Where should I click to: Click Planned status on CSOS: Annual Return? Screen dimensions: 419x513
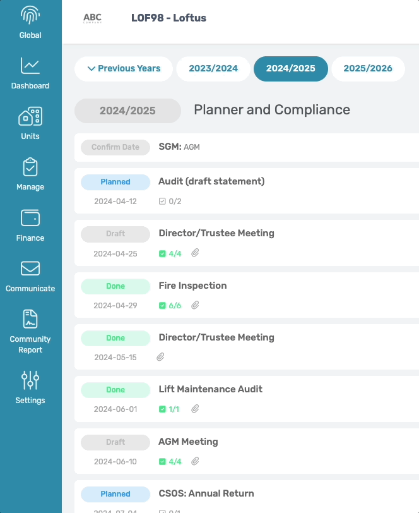point(115,494)
